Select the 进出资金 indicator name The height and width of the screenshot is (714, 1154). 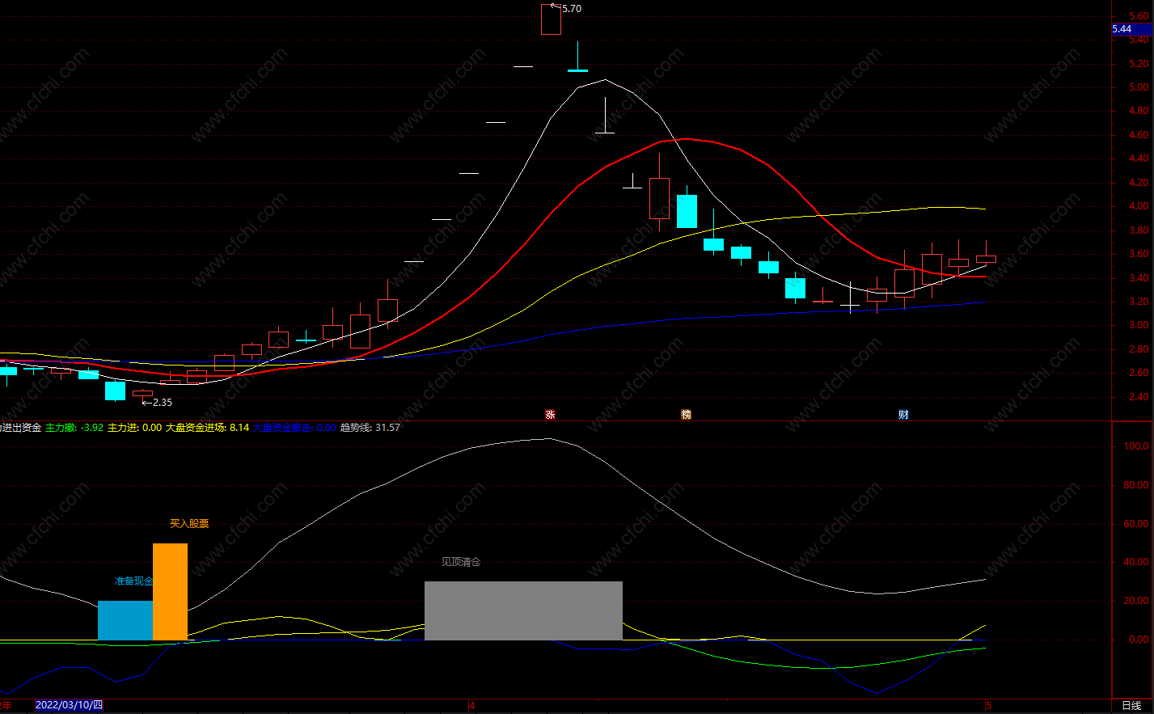[x=21, y=428]
